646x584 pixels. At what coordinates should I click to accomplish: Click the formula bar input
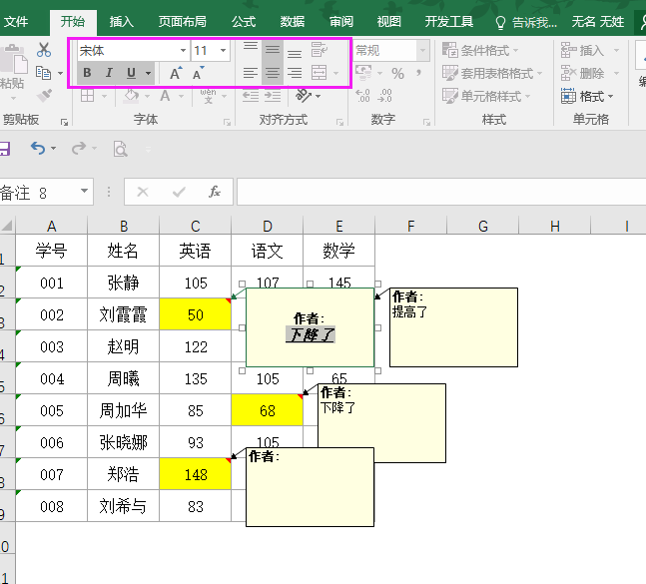click(441, 192)
